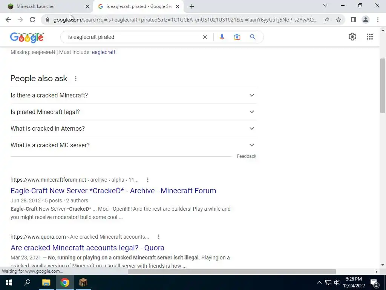The width and height of the screenshot is (386, 290).
Task: Open the Google apps grid
Action: tap(370, 37)
